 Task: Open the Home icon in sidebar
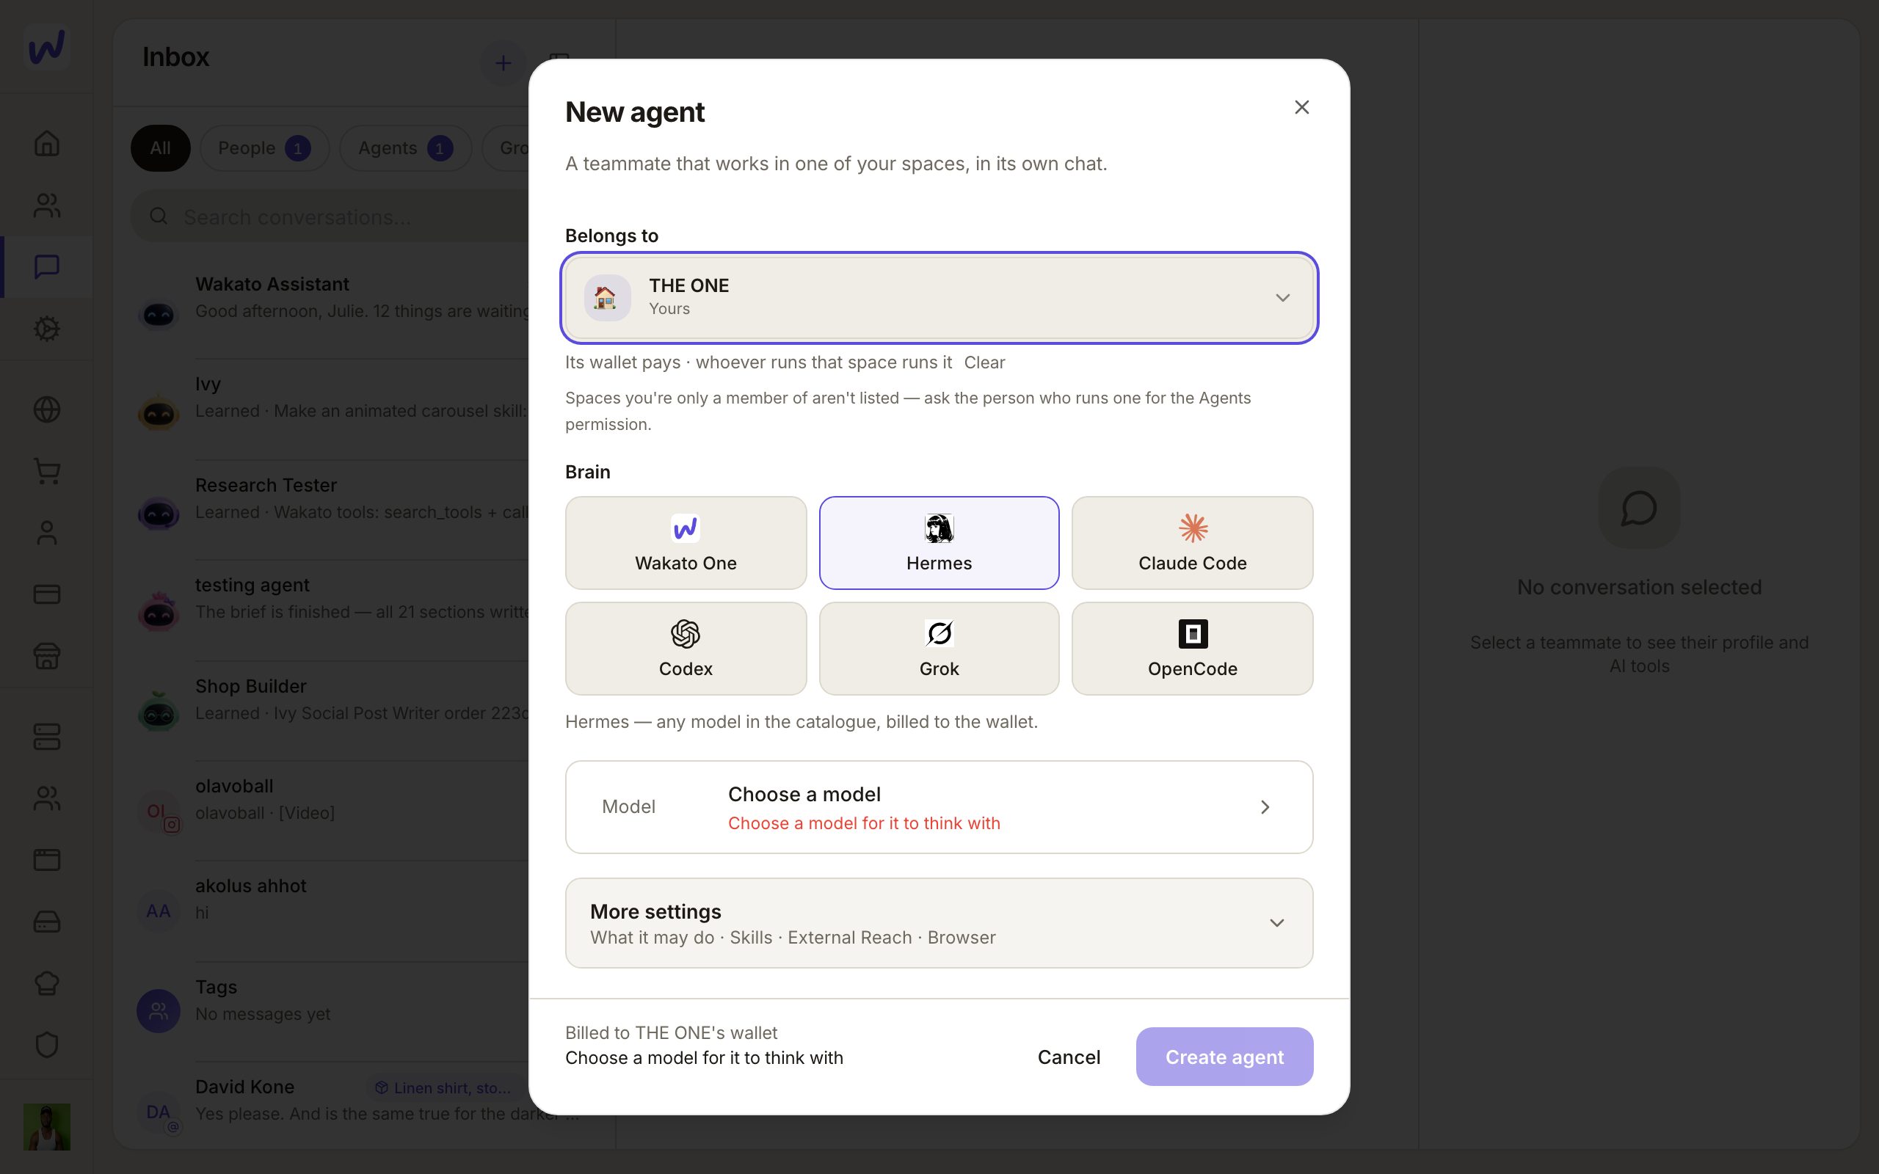coord(46,143)
